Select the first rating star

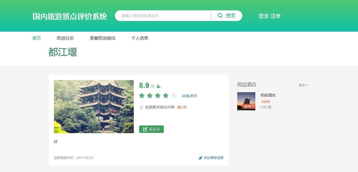(142, 96)
